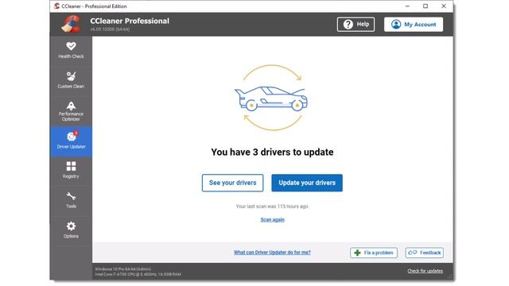
Task: Maximize the CCleaner window
Action: (425, 6)
